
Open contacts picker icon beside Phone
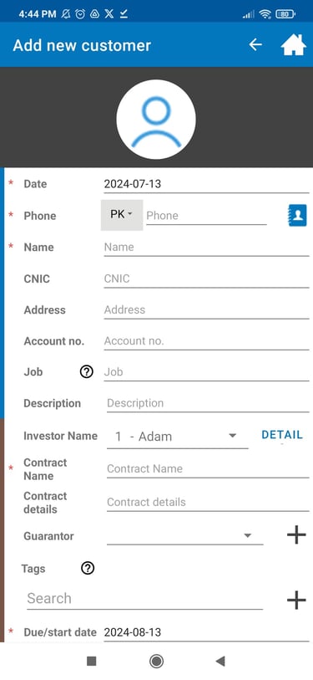(297, 215)
